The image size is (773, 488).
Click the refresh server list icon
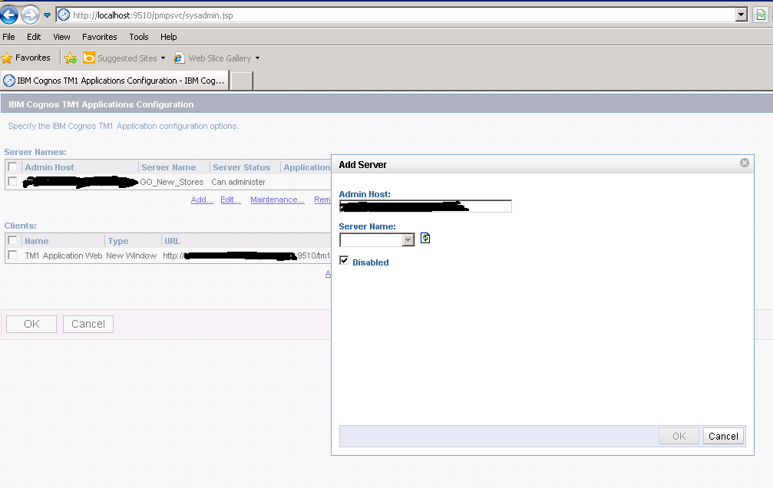pyautogui.click(x=425, y=239)
